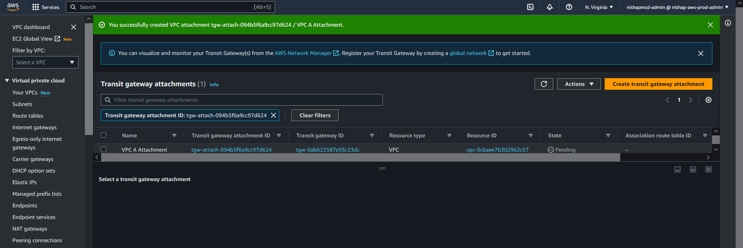Viewport: 743px width, 248px height.
Task: Open the AWS Network Manager link
Action: click(x=303, y=53)
